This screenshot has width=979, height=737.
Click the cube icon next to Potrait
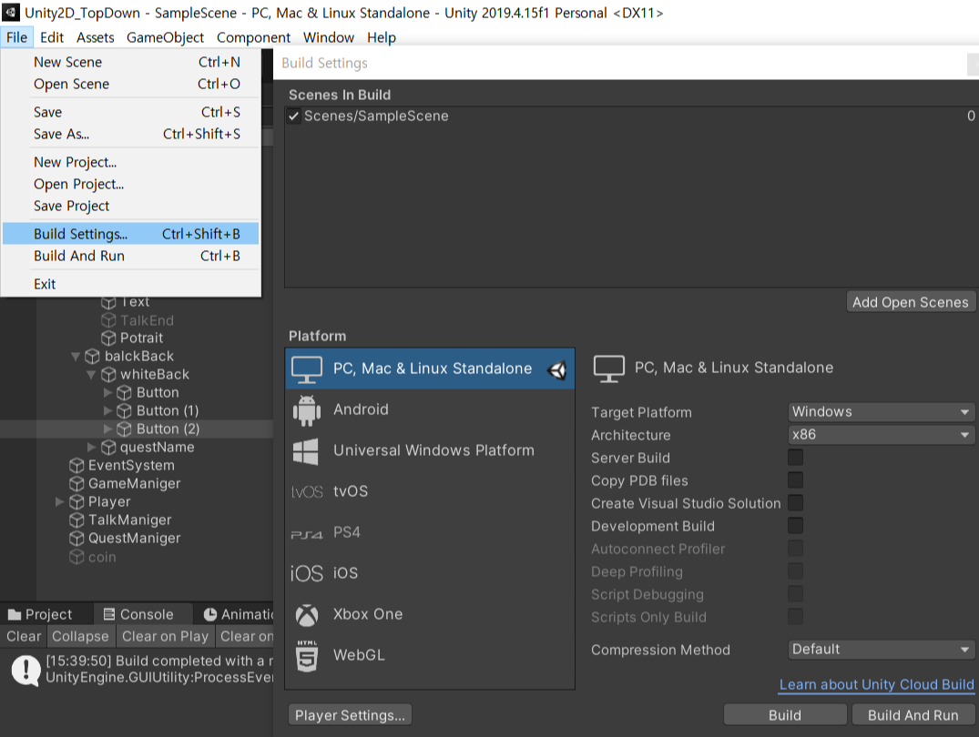click(108, 338)
